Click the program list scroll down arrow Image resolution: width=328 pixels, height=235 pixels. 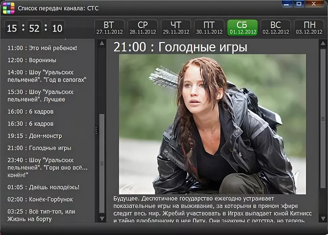102,219
